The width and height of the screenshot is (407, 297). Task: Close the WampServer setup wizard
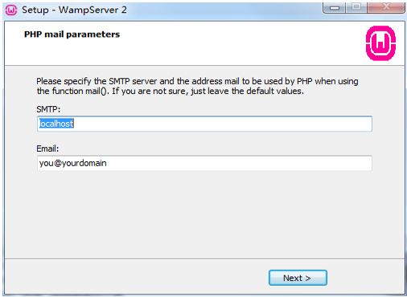(x=386, y=7)
